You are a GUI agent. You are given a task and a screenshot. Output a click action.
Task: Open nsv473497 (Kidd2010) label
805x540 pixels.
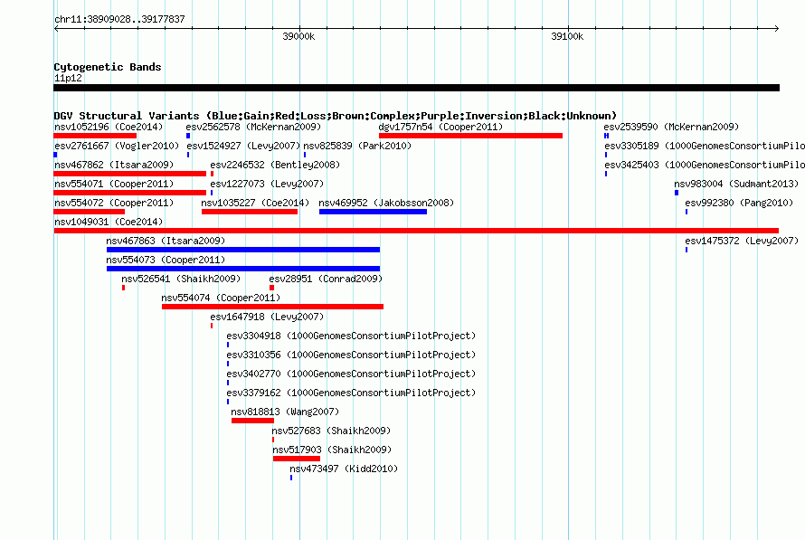click(x=344, y=469)
